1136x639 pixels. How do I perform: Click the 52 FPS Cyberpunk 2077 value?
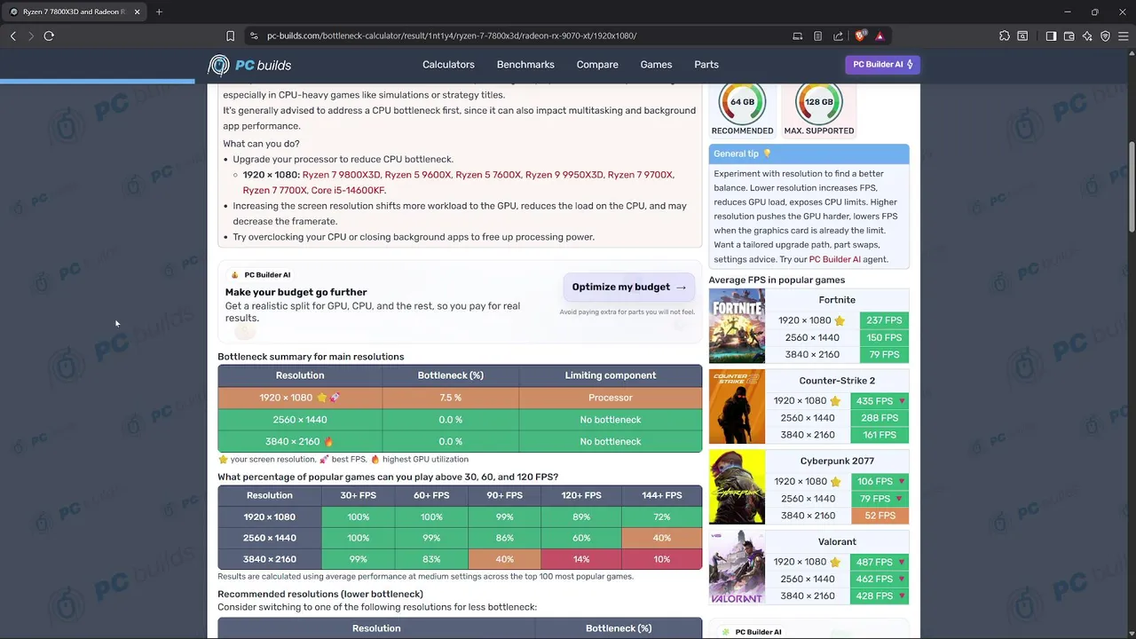[880, 516]
